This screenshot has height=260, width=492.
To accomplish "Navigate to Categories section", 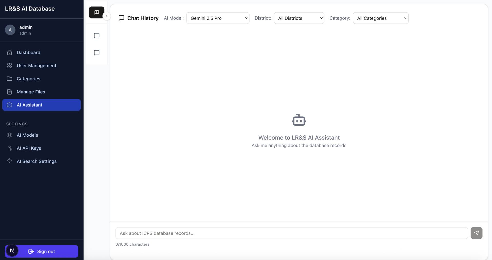I will [28, 79].
